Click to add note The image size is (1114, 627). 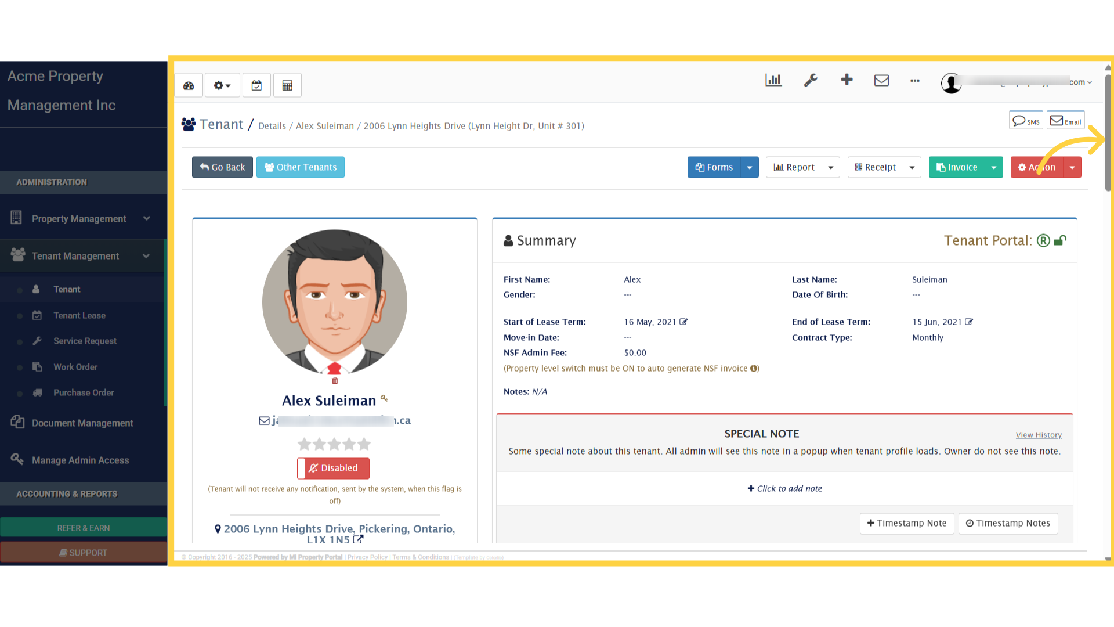tap(784, 488)
